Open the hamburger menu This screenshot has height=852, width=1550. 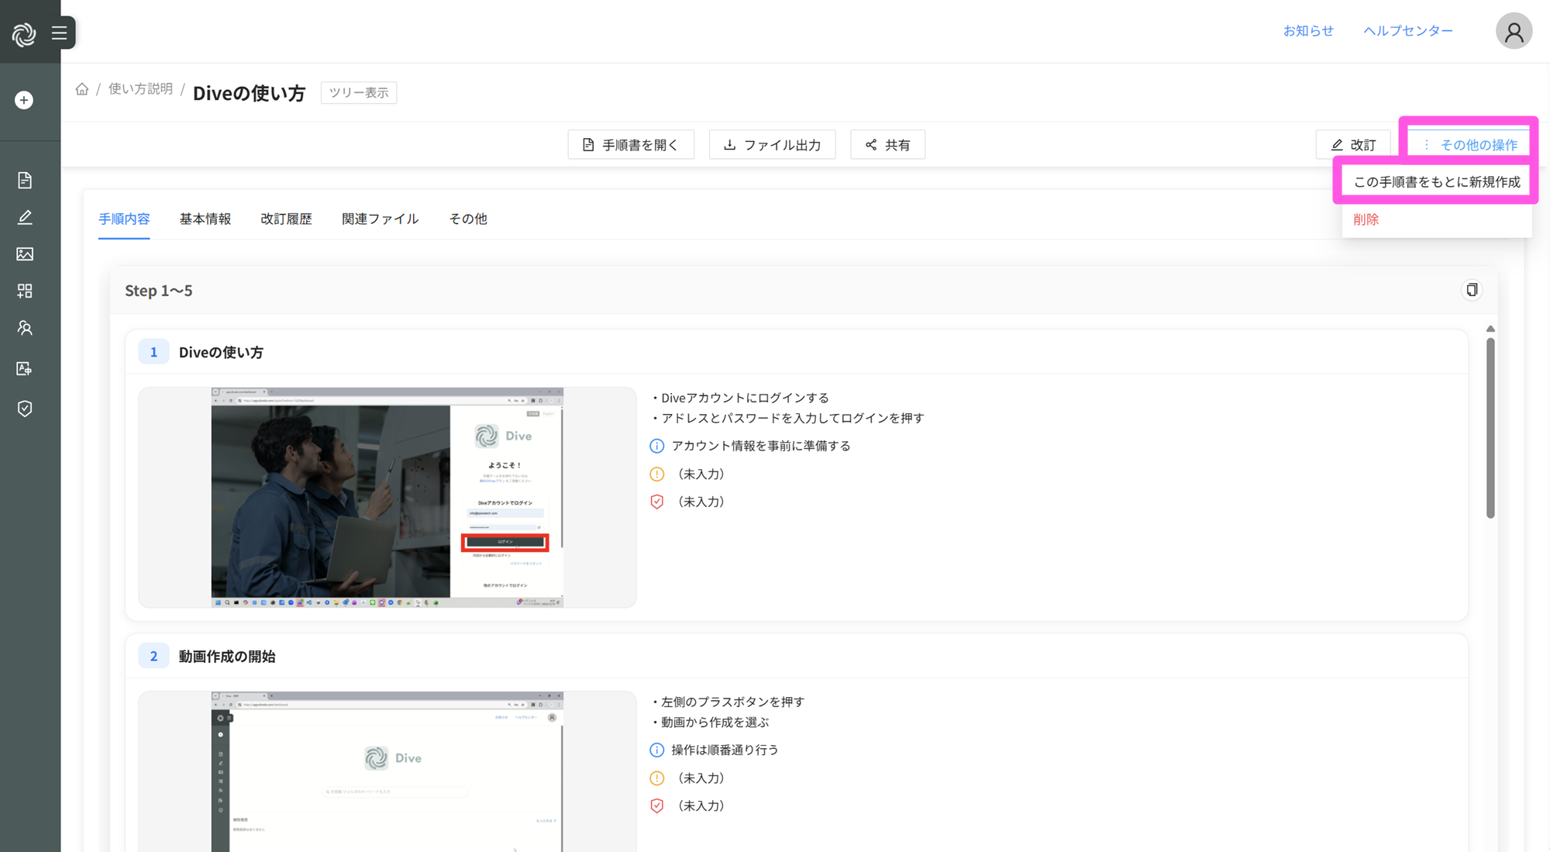[x=60, y=33]
